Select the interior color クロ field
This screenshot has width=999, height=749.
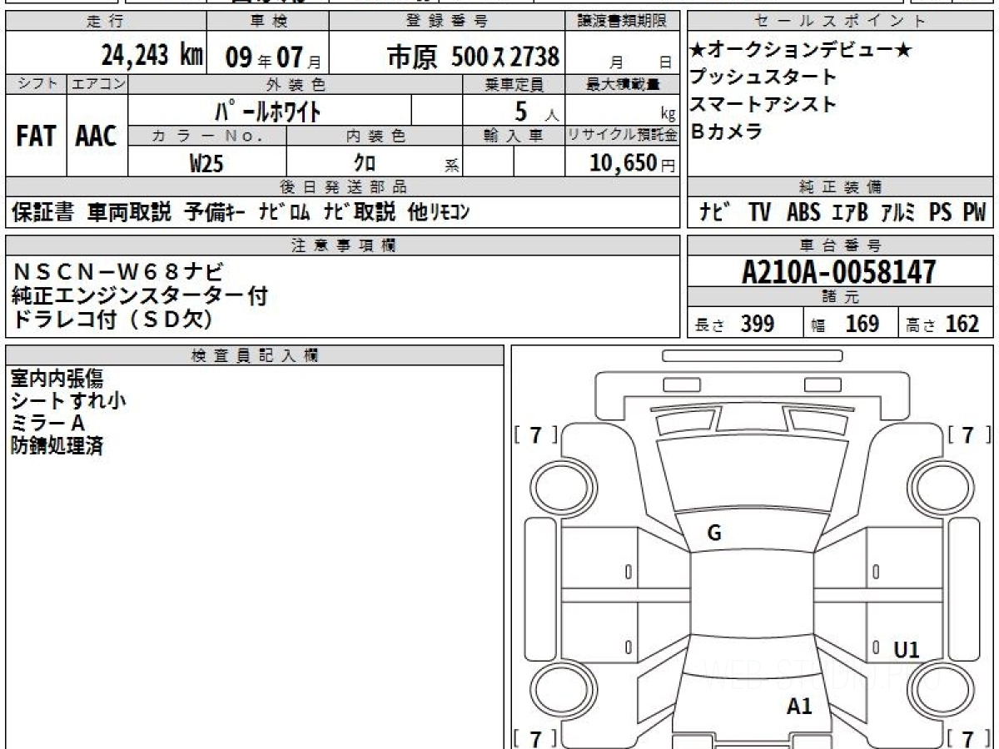(x=365, y=163)
